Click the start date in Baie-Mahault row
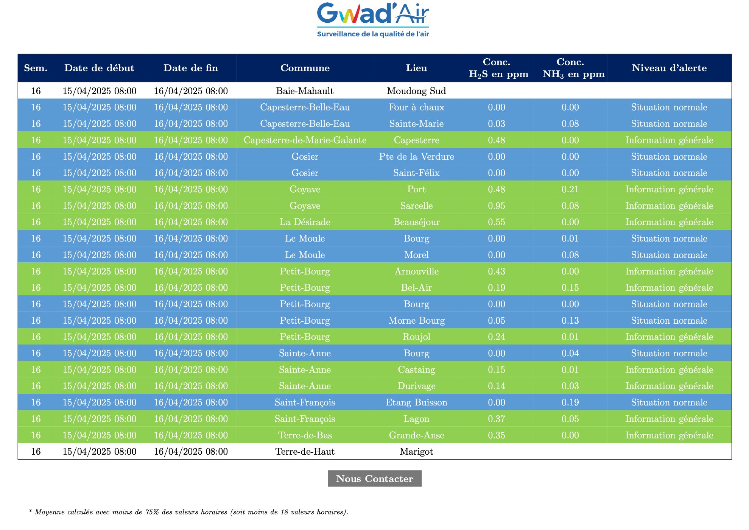Image resolution: width=749 pixels, height=530 pixels. [99, 91]
